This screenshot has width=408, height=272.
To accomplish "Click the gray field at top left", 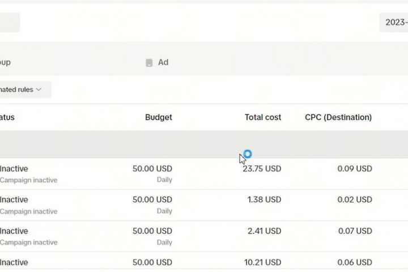I will click(x=9, y=23).
